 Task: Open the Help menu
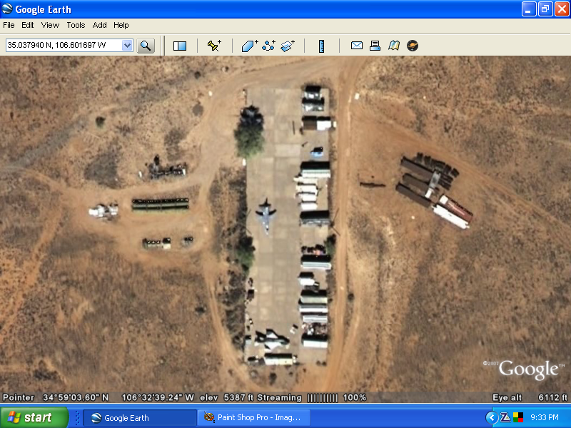[121, 25]
